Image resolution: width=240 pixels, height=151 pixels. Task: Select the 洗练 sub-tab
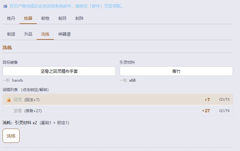45,34
